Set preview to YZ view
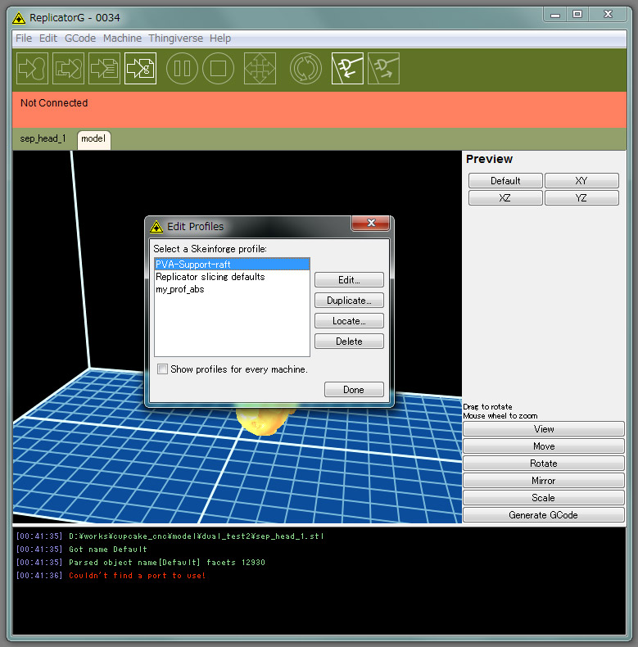The width and height of the screenshot is (638, 647). click(x=581, y=198)
